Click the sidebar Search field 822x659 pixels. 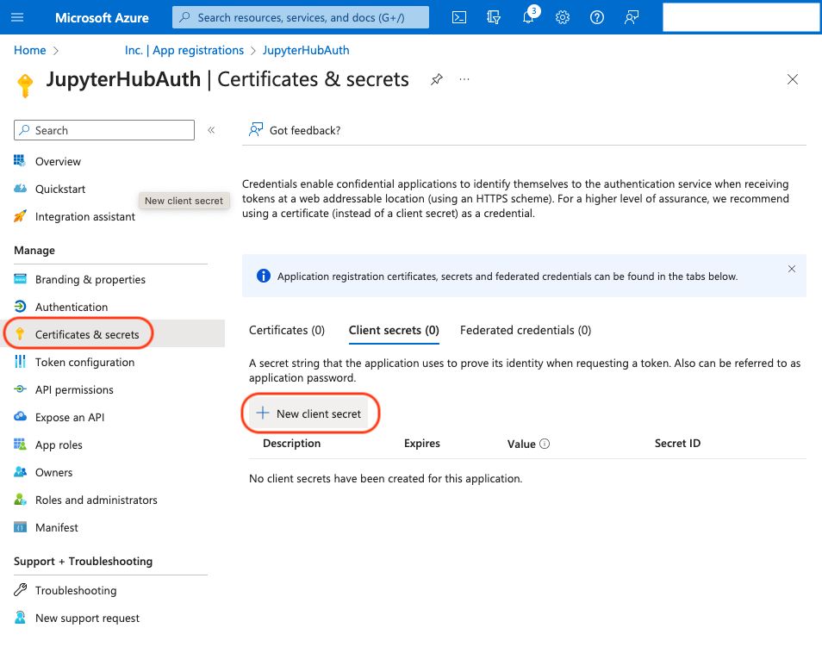[104, 130]
